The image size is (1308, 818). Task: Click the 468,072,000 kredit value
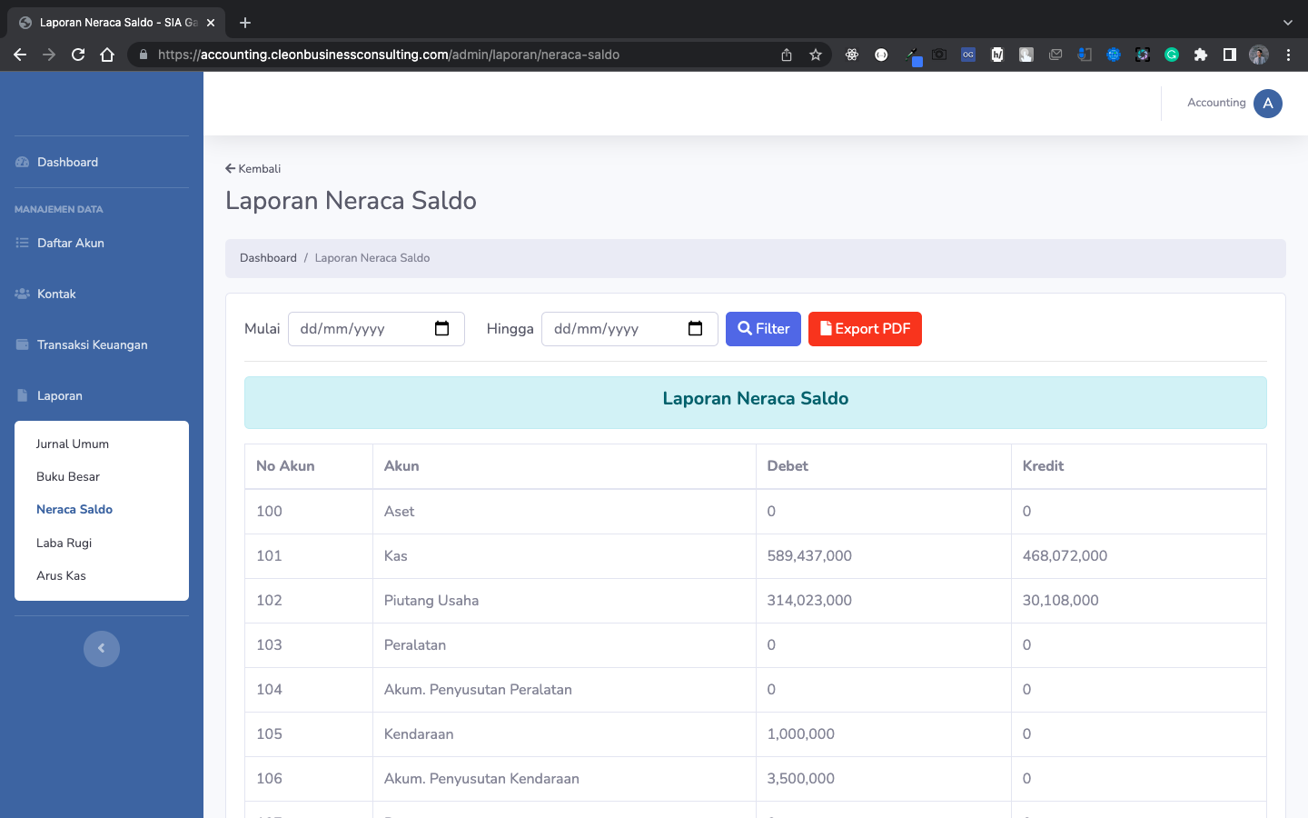click(x=1065, y=556)
